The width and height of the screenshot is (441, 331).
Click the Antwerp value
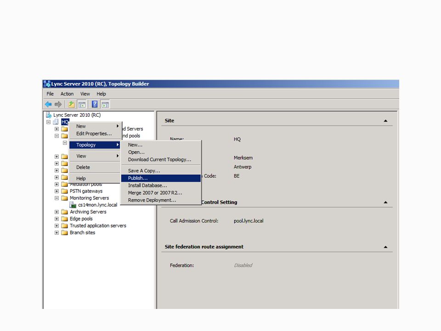click(x=243, y=167)
